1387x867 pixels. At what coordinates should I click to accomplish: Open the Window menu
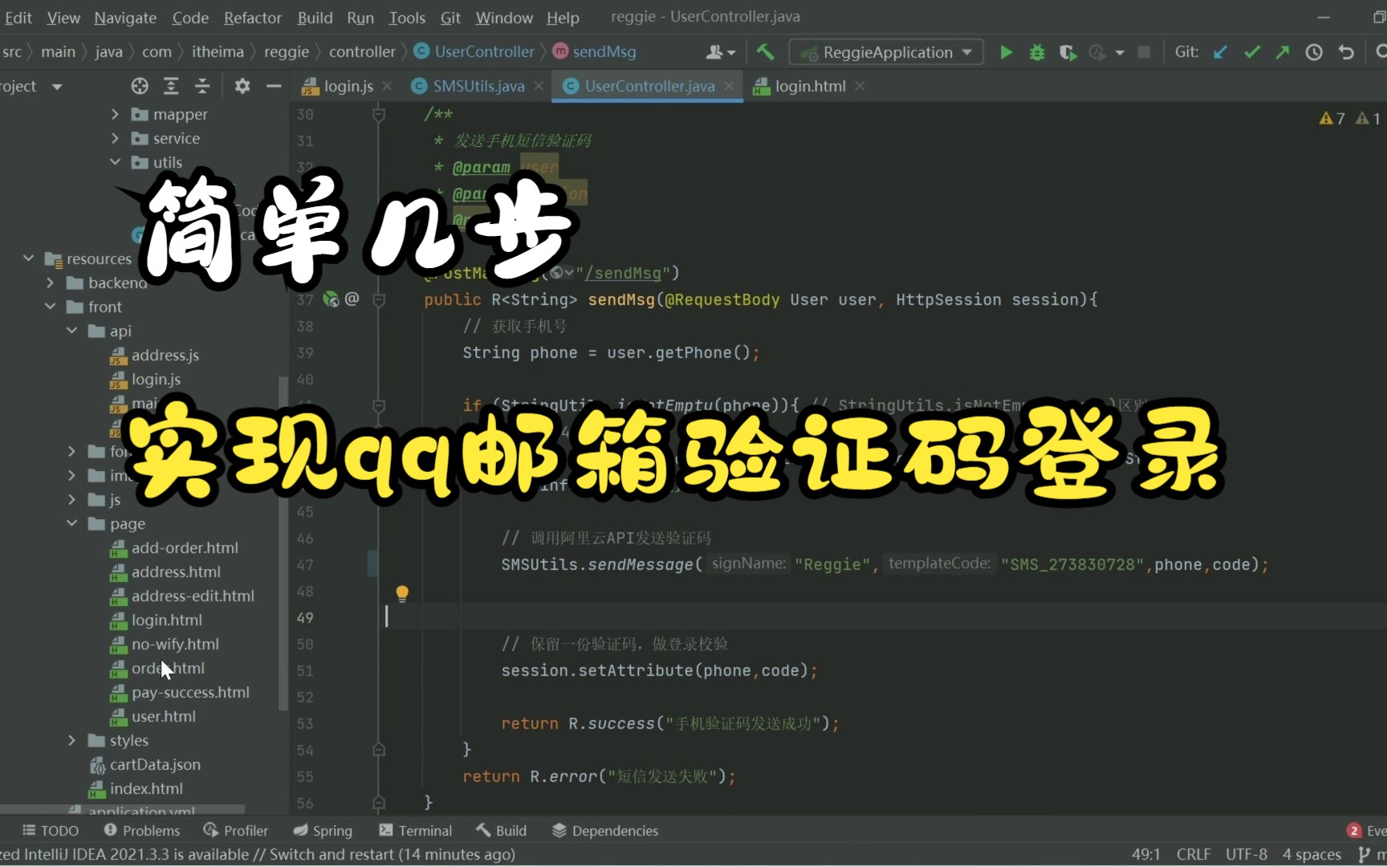(x=504, y=17)
